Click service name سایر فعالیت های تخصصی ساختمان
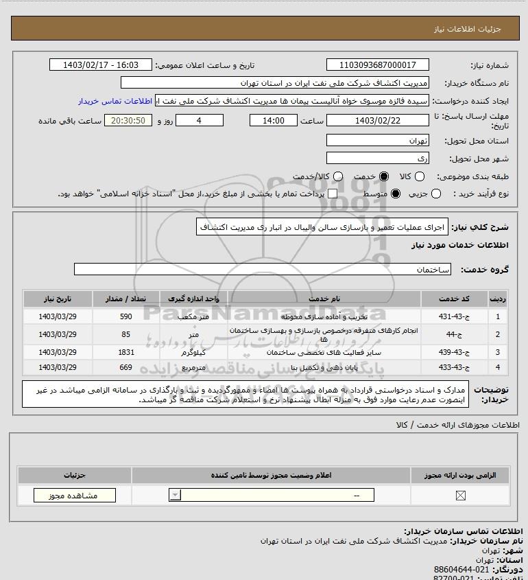This screenshot has height=580, width=528. [324, 352]
